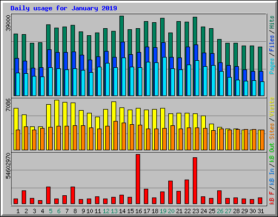Image resolution: width=278 pixels, height=217 pixels.
Task: Click the green day label '27'
Action: [x=228, y=211]
